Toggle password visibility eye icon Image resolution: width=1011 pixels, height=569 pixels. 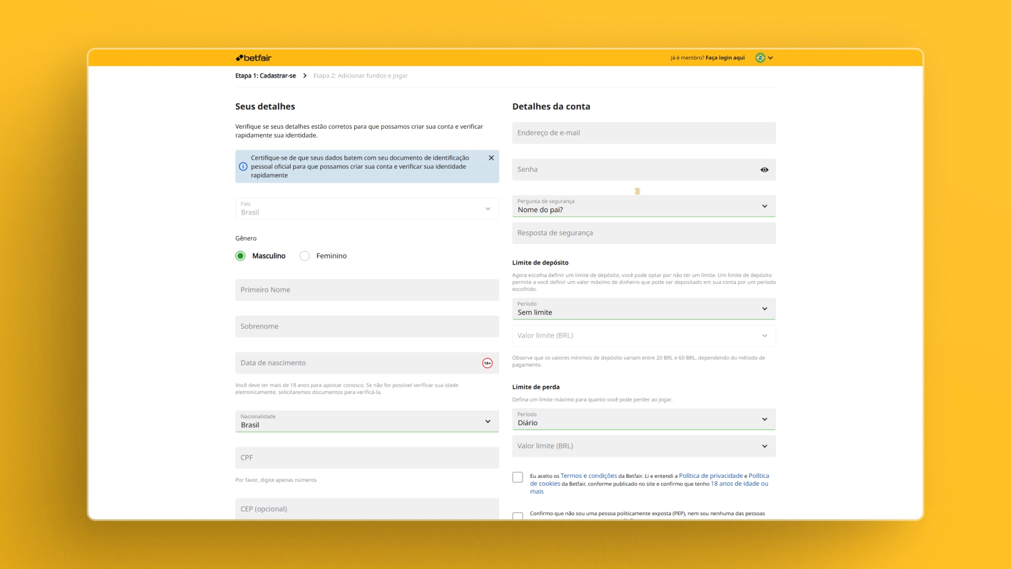(765, 170)
